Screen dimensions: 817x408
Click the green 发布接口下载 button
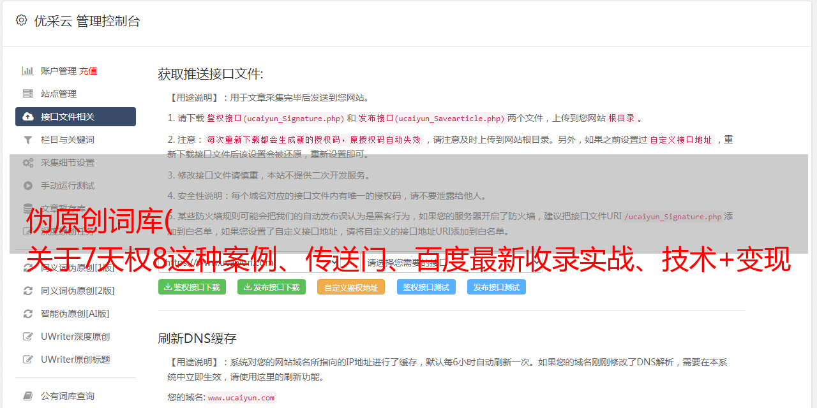pyautogui.click(x=271, y=287)
